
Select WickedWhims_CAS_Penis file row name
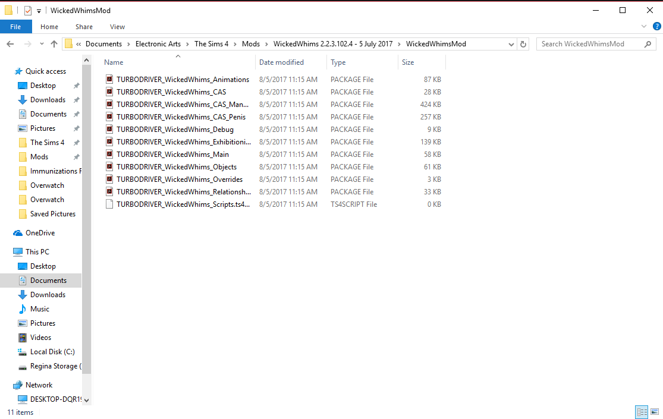pyautogui.click(x=181, y=116)
